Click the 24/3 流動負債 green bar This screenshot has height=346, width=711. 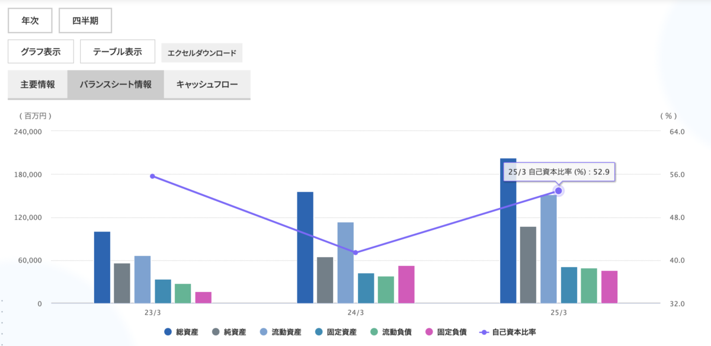coord(386,290)
